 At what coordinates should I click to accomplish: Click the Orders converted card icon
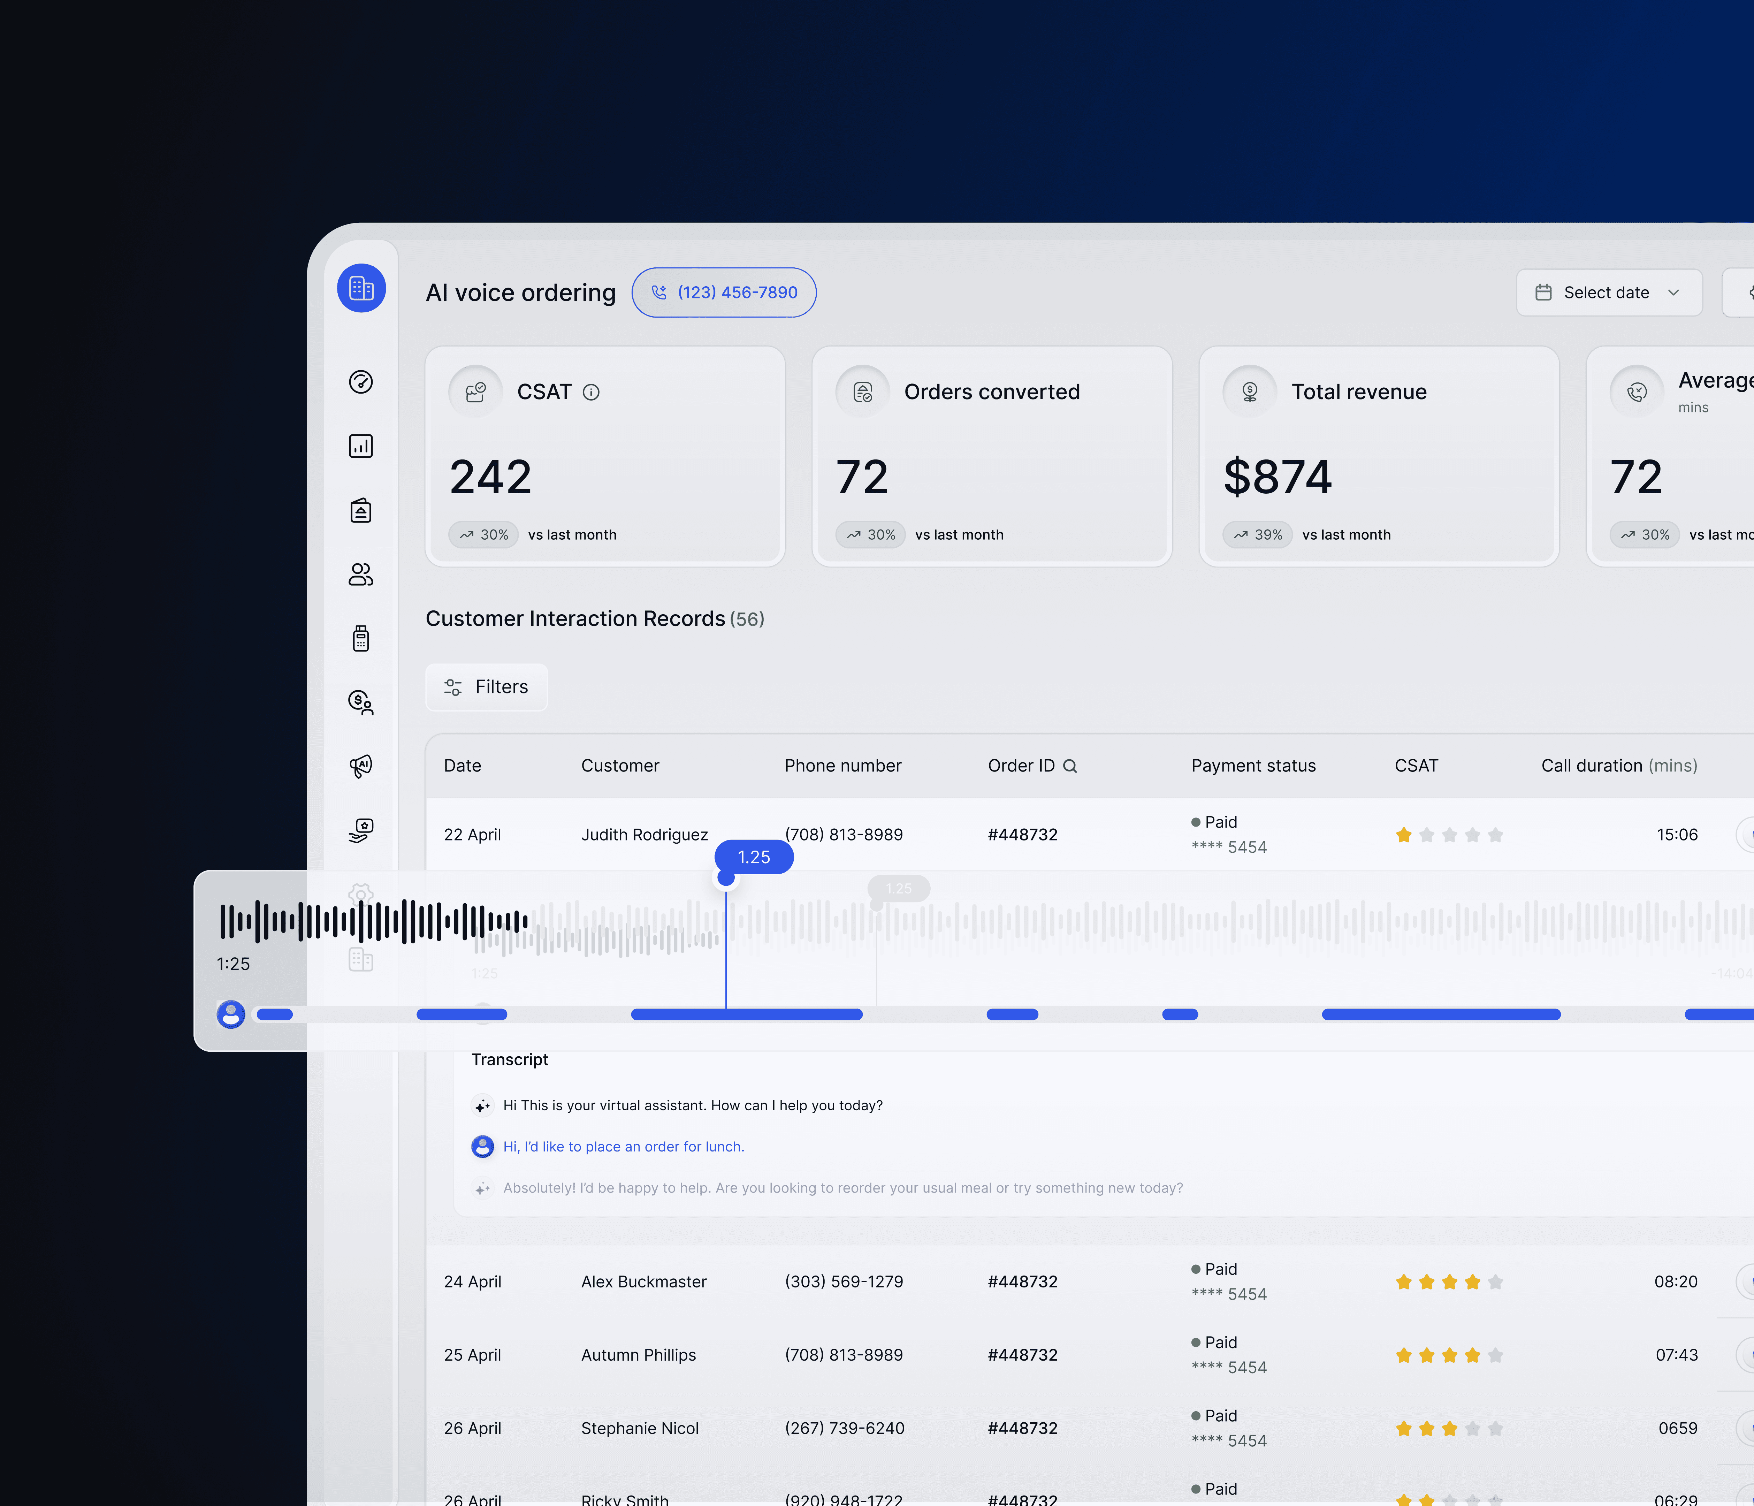point(863,392)
